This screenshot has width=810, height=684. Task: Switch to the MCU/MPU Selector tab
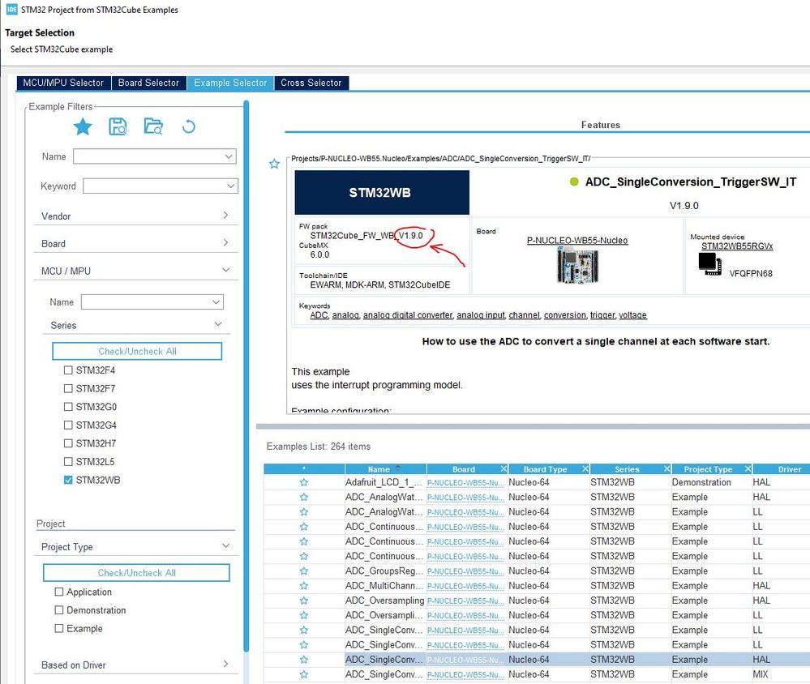63,83
